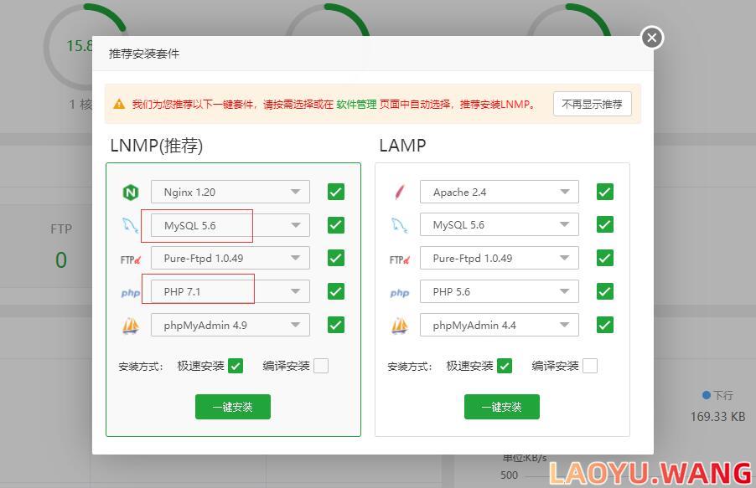Click the 不再显示推荐 button
This screenshot has width=756, height=488.
(592, 104)
